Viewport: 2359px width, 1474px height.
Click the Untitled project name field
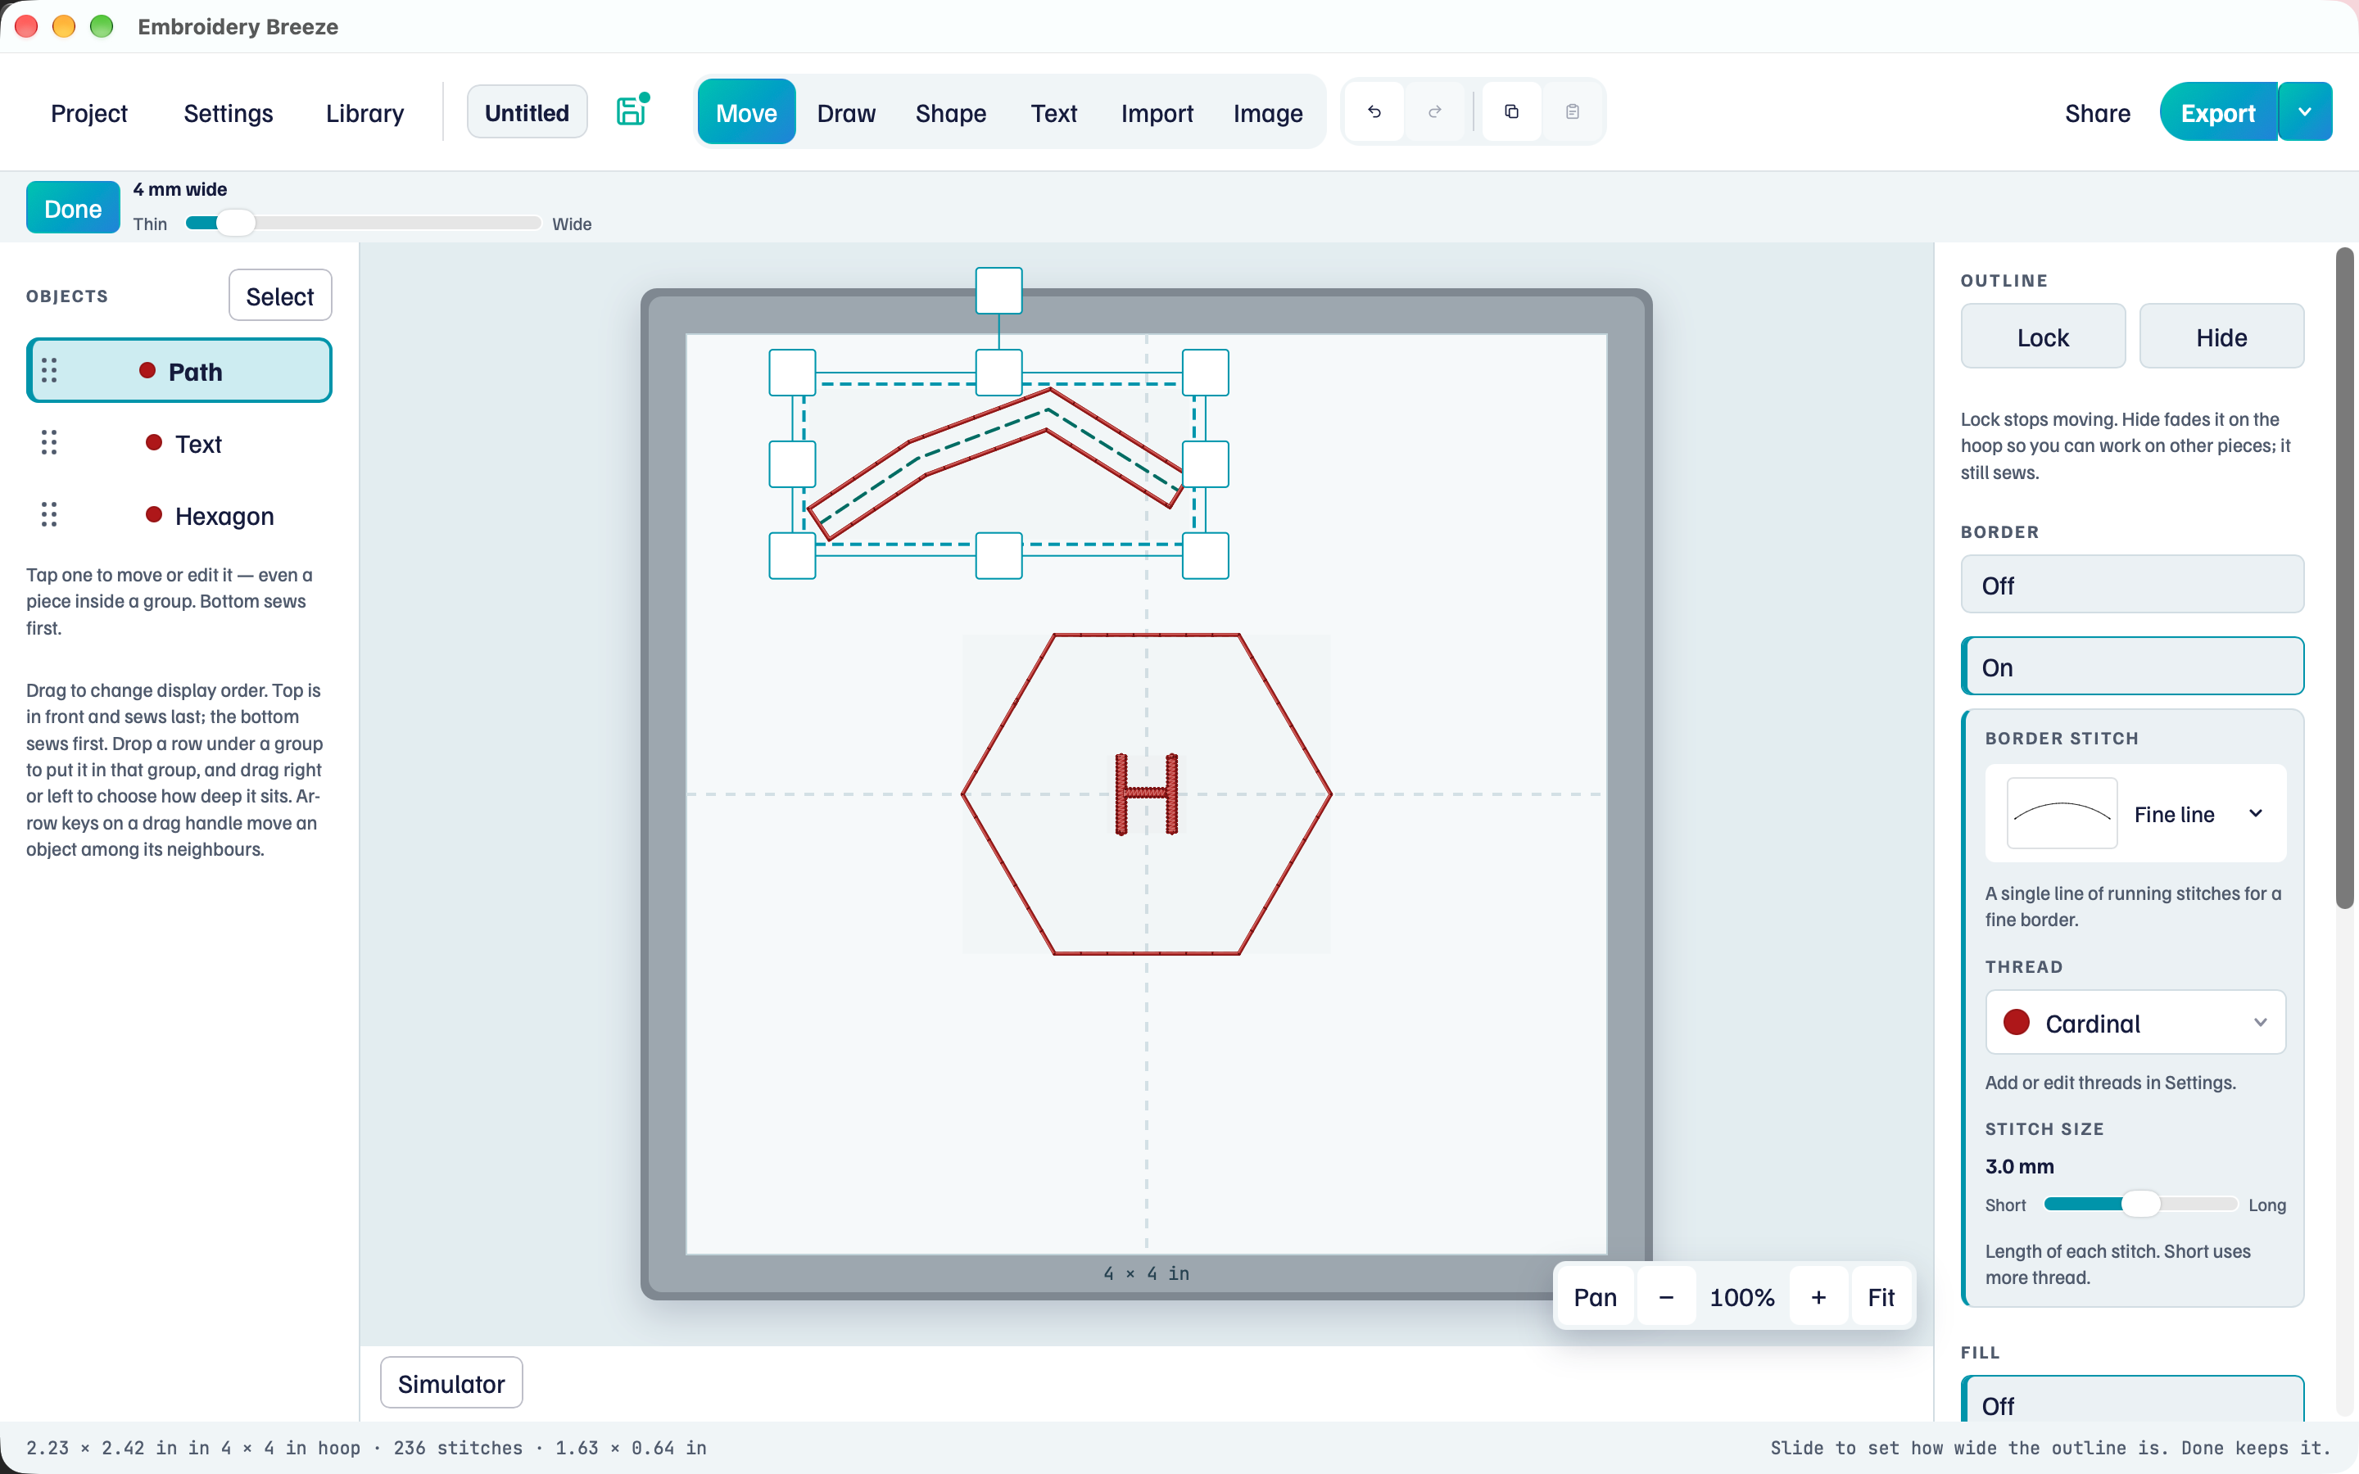(x=527, y=112)
